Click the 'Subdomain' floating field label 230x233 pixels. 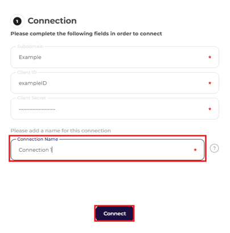[30, 47]
